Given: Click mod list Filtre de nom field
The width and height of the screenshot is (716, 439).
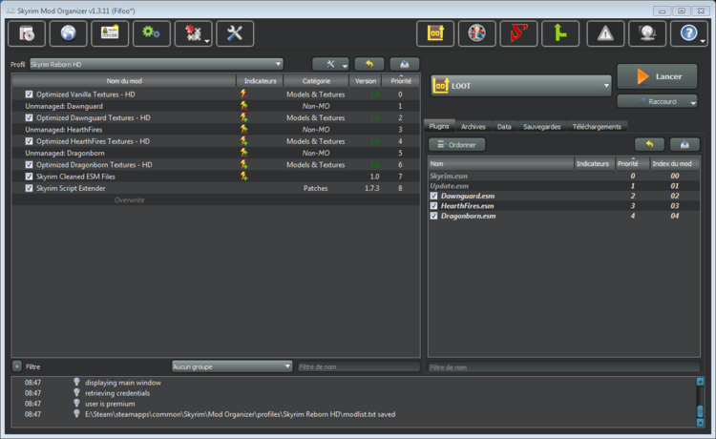Looking at the screenshot, I should (x=358, y=366).
